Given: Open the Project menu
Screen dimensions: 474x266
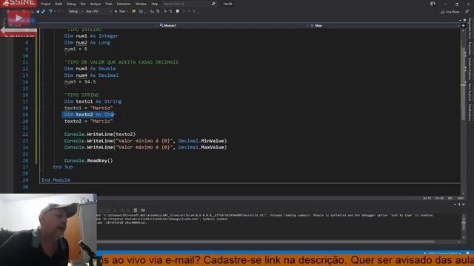Looking at the screenshot, I should tap(46, 4).
